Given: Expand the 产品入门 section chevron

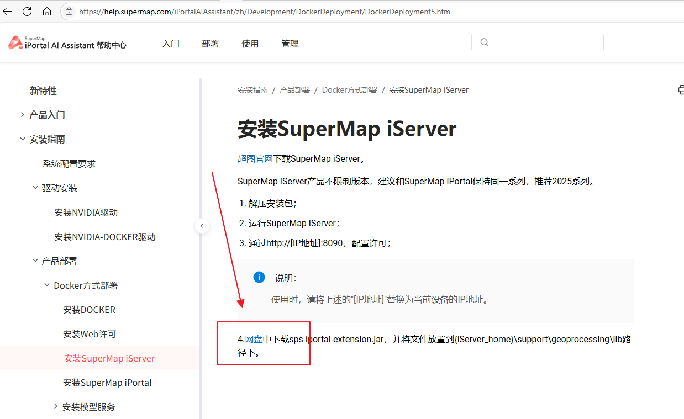Looking at the screenshot, I should point(22,115).
